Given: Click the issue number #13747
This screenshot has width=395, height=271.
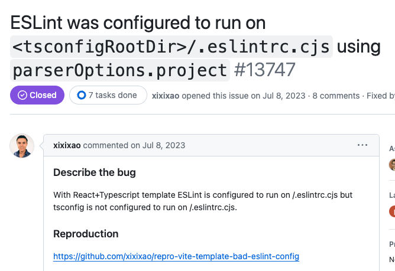Looking at the screenshot, I should pos(264,70).
